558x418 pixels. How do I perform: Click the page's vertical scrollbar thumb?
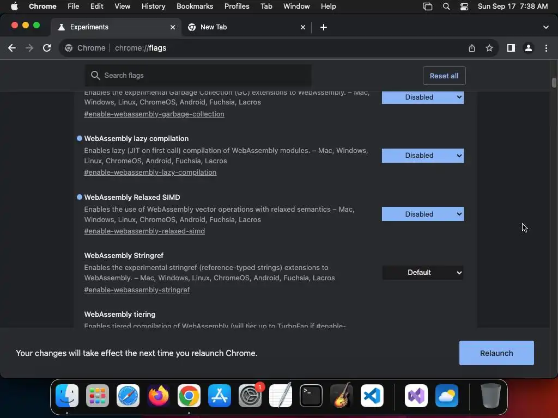tap(554, 83)
